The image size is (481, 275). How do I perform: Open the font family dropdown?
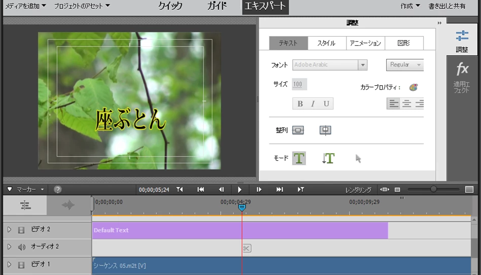click(363, 65)
